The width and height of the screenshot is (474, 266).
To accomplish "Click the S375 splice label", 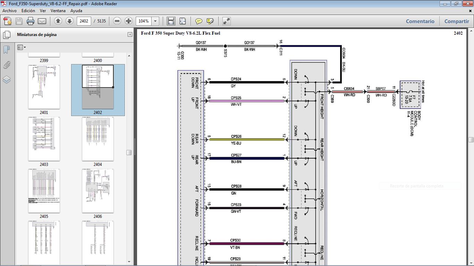I will pos(225,53).
